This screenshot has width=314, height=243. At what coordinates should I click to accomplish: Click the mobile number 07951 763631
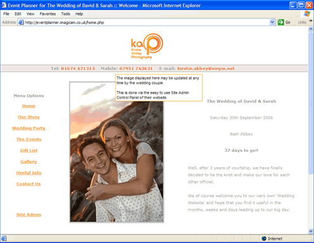tap(136, 68)
